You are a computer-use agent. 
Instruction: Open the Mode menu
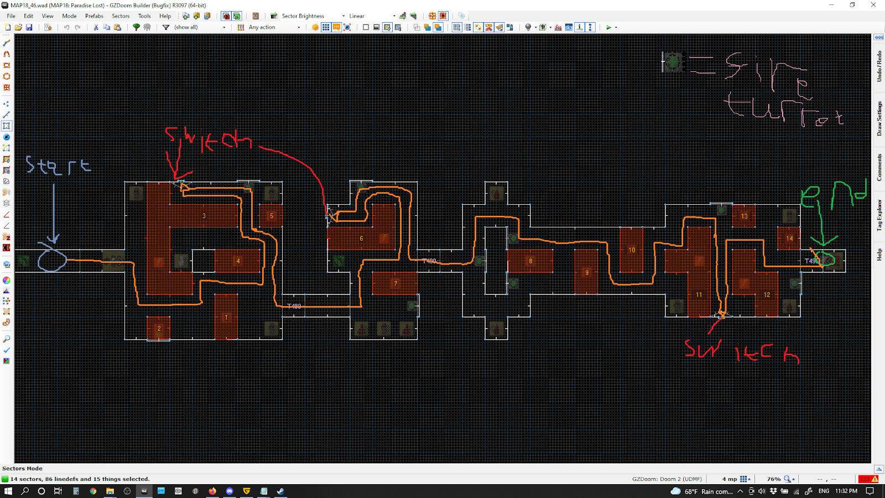click(x=69, y=16)
